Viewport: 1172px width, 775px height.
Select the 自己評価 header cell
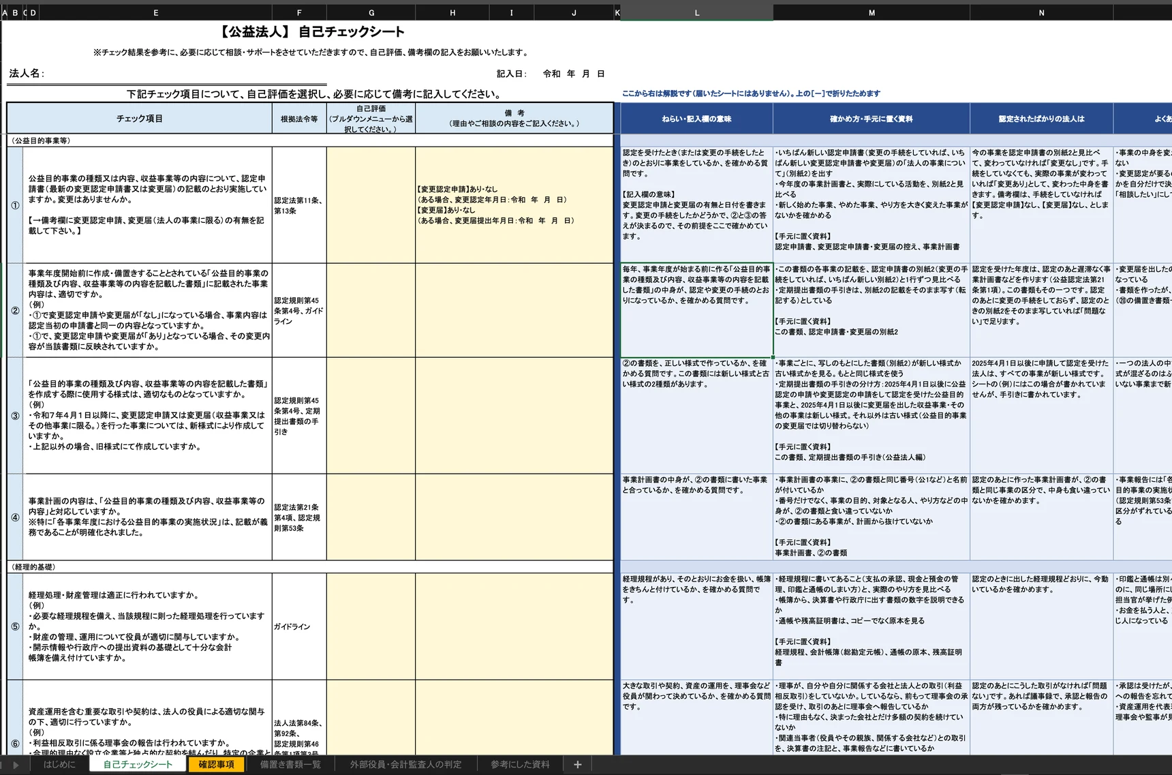coord(371,119)
